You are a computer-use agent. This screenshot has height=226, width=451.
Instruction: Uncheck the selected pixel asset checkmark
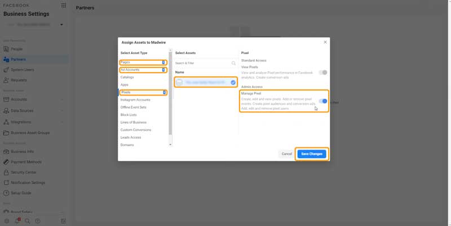point(233,83)
